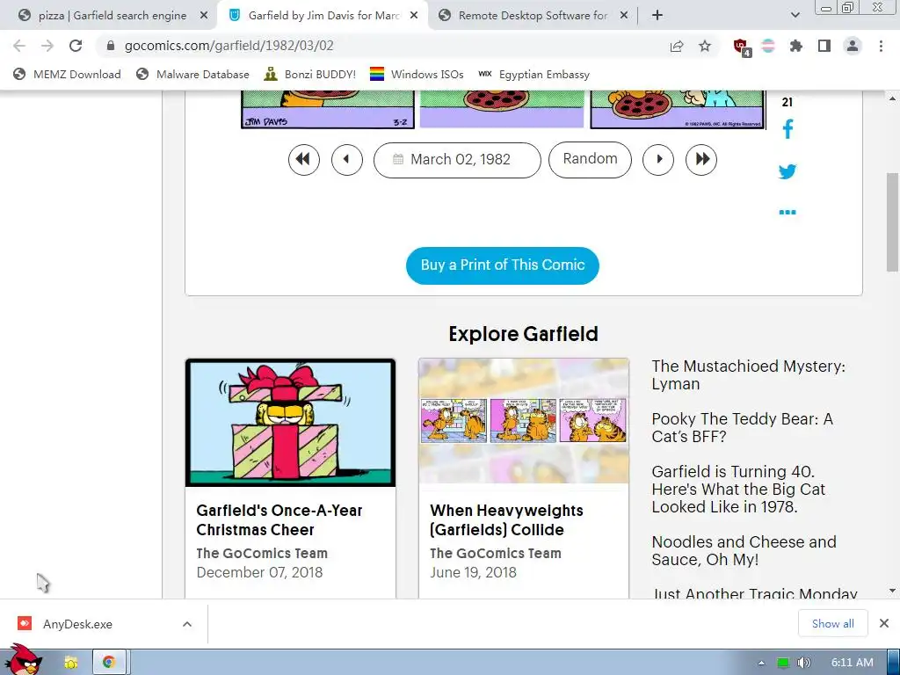Screen dimensions: 900x675
Task: Select the Garfield by Jim Davis tab
Action: pos(323,16)
